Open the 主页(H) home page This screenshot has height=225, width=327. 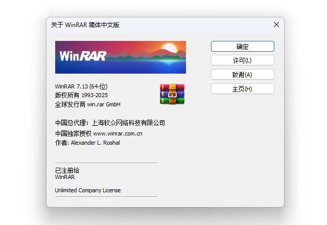coord(242,89)
